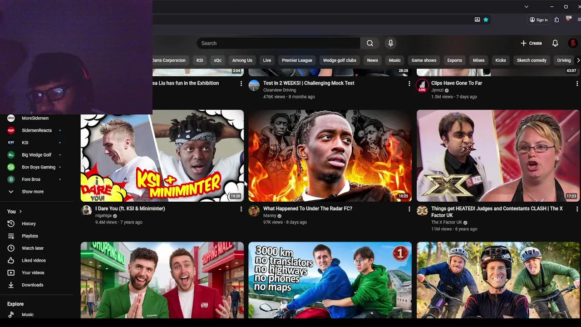Open I Dare You video thumbnail
This screenshot has height=327, width=581.
[x=162, y=156]
